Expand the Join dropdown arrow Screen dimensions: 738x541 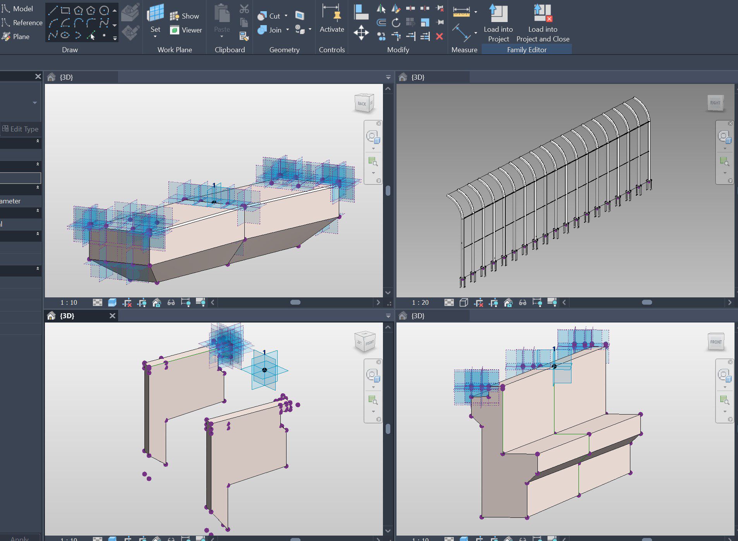pos(288,30)
